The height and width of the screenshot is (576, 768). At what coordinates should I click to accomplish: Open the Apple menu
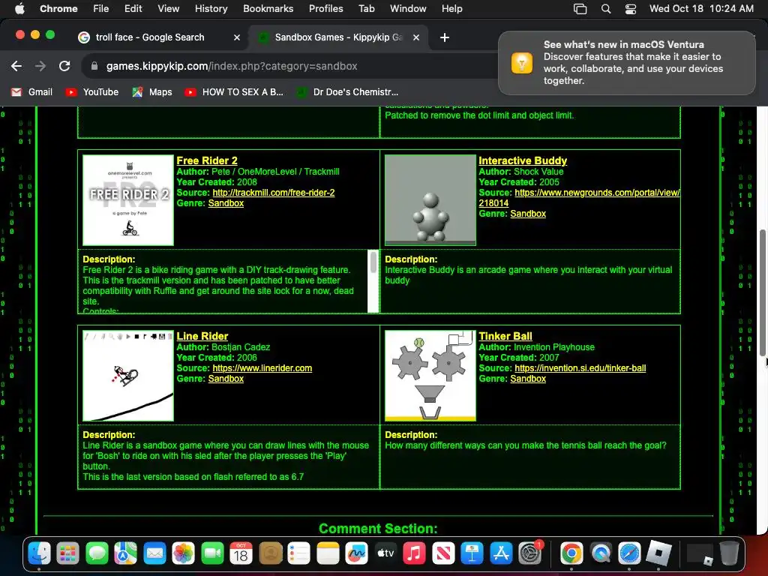click(x=19, y=9)
